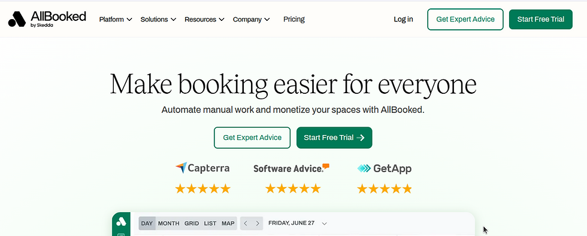Click the GetApp five-star rating
Viewport: 587px width, 236px height.
click(385, 189)
